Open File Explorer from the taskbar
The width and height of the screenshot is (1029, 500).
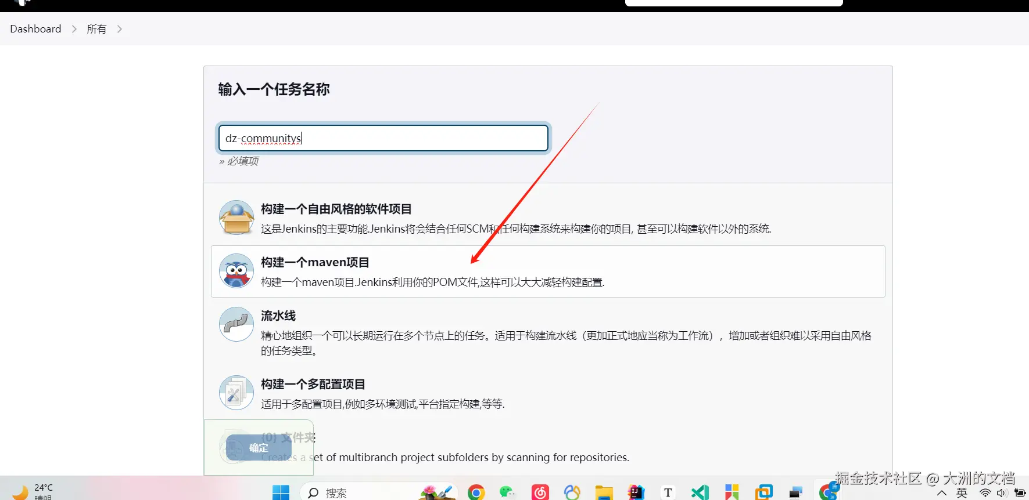tap(604, 492)
